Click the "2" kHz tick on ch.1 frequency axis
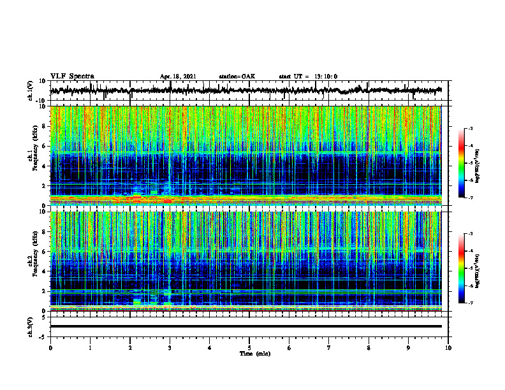 (45, 186)
